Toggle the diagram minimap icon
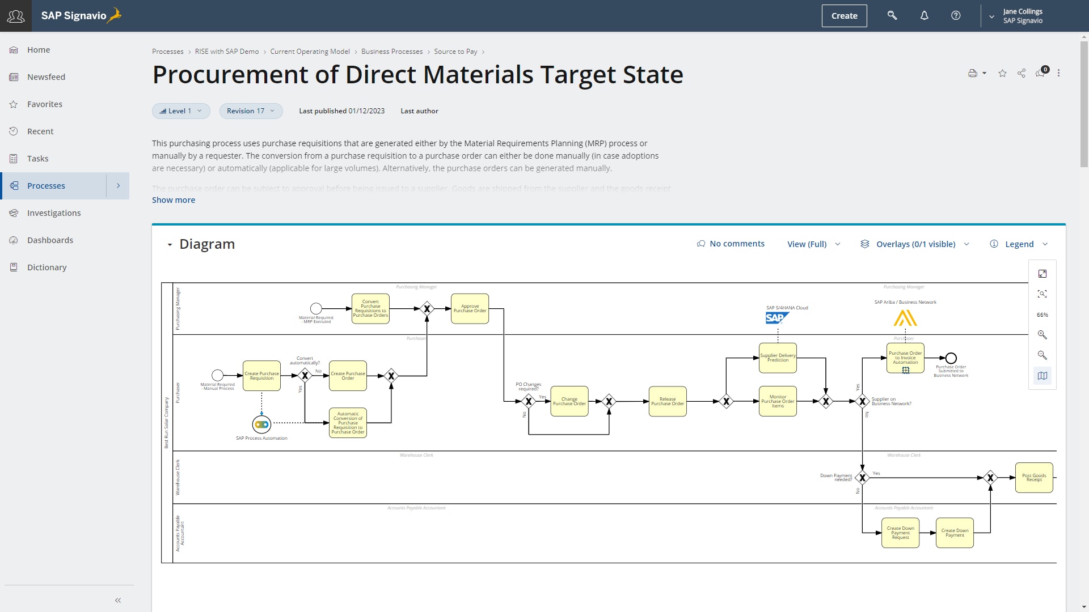 (x=1042, y=376)
